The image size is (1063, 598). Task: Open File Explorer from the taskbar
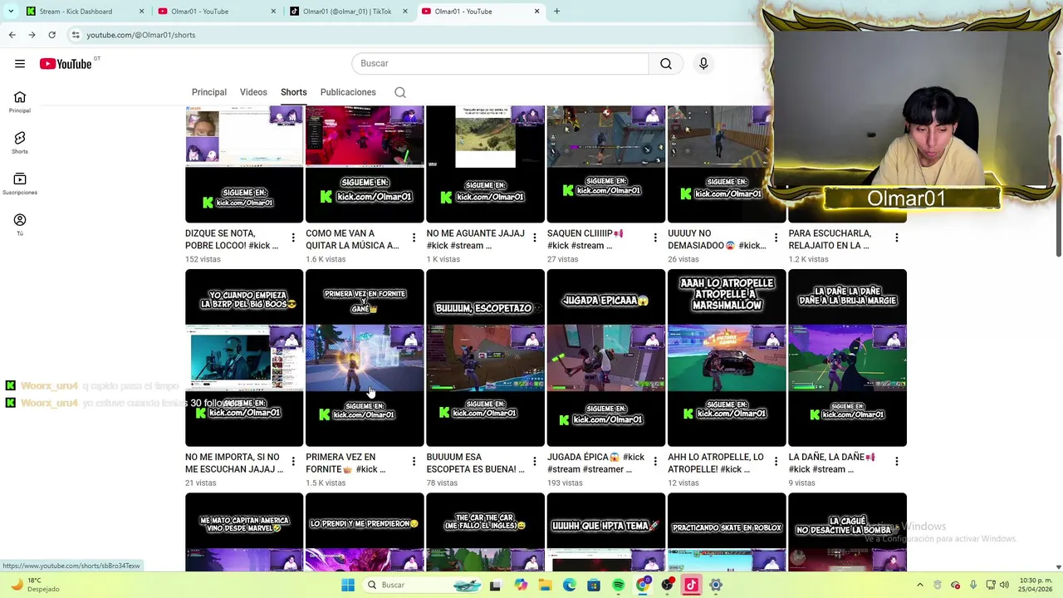[545, 585]
